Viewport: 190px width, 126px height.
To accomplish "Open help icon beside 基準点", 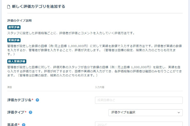I will 24,125.
